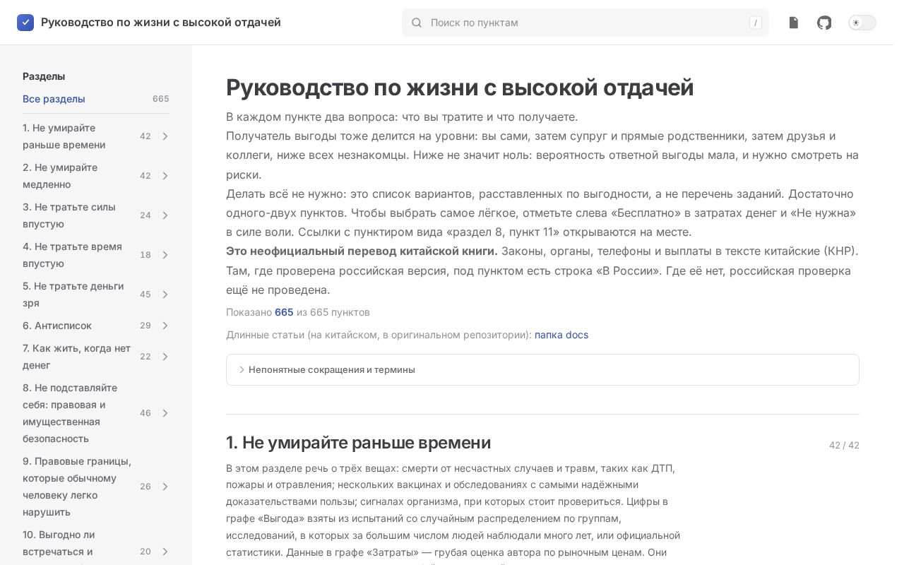The height and width of the screenshot is (565, 904).
Task: Expand section «3. Не тратьте силы впустую» chevron
Action: [x=165, y=215]
